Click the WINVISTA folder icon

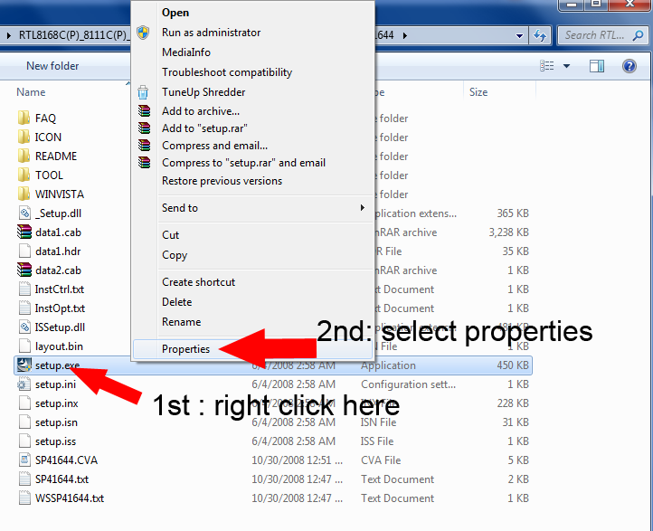24,194
